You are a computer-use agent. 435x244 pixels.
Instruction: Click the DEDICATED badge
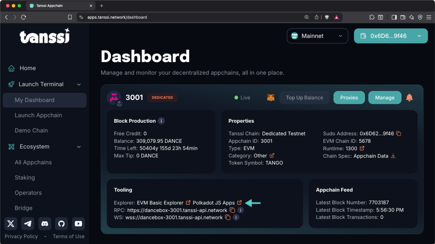click(x=162, y=98)
